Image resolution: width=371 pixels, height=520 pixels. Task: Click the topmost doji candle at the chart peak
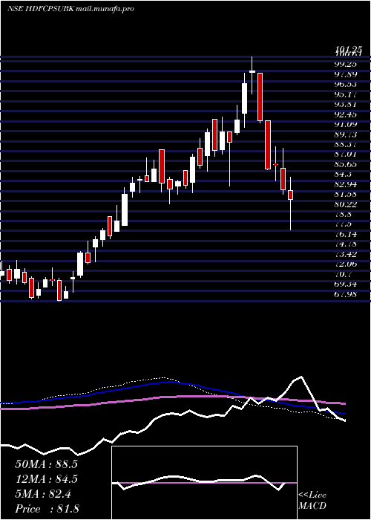(x=252, y=71)
